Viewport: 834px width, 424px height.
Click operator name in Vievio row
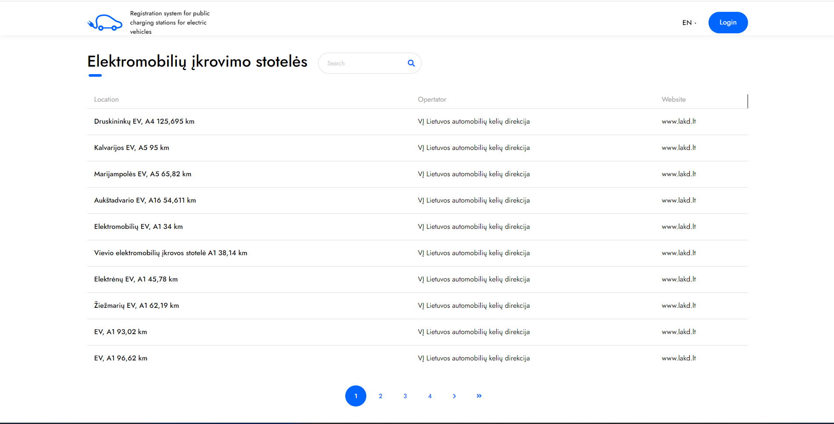(474, 253)
